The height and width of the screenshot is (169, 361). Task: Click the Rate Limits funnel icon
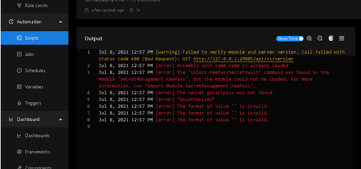pyautogui.click(x=19, y=6)
